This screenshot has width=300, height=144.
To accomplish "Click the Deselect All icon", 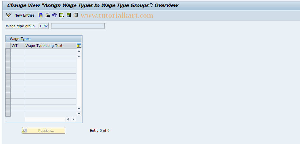I will click(x=76, y=15).
